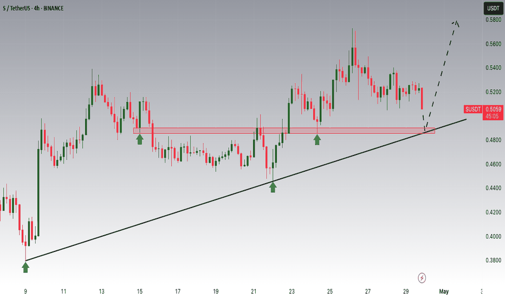Click the date label 17 on time axis
The image size is (505, 298).
tap(178, 291)
